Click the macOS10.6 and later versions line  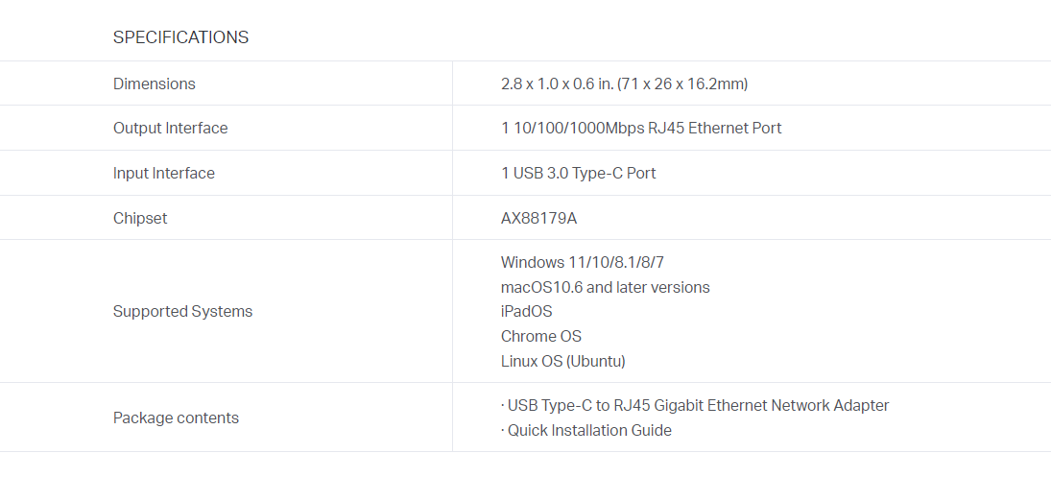(605, 287)
